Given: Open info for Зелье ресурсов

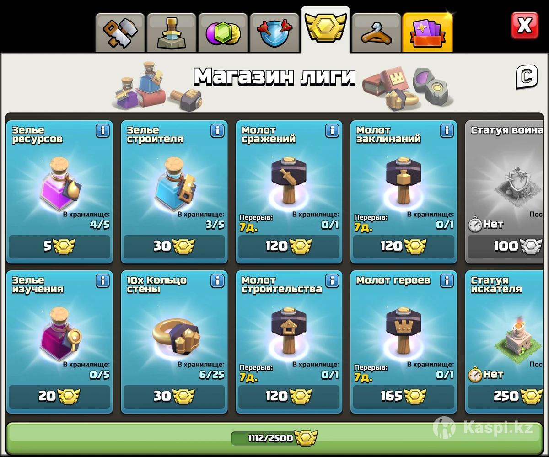Looking at the screenshot, I should [x=103, y=131].
